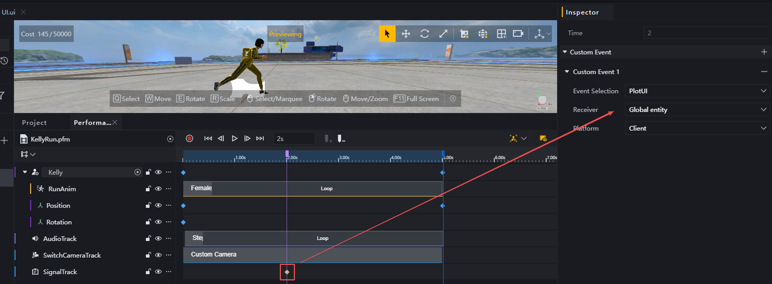
Task: Activate the Rotate tool icon in viewport
Action: coord(425,34)
